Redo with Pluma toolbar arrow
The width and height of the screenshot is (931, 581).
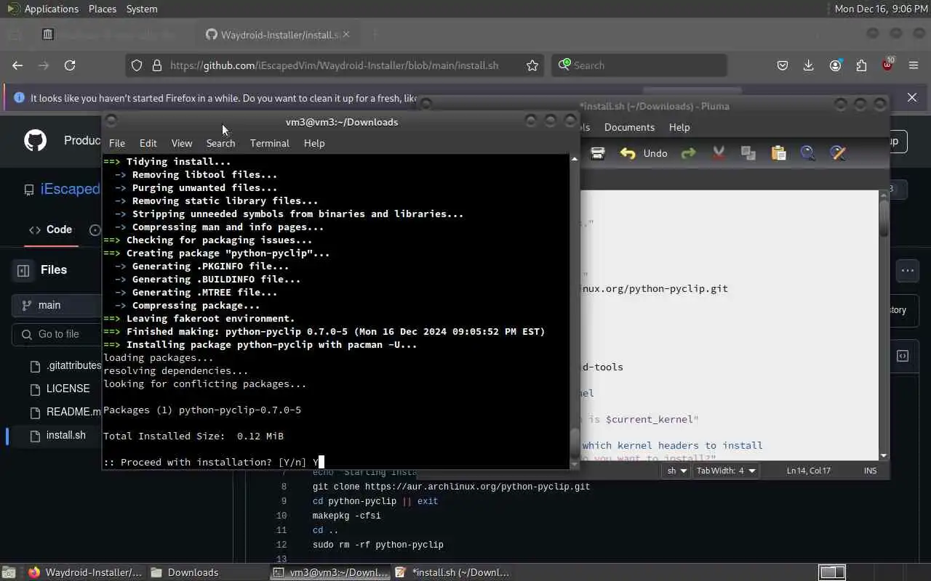pyautogui.click(x=688, y=153)
